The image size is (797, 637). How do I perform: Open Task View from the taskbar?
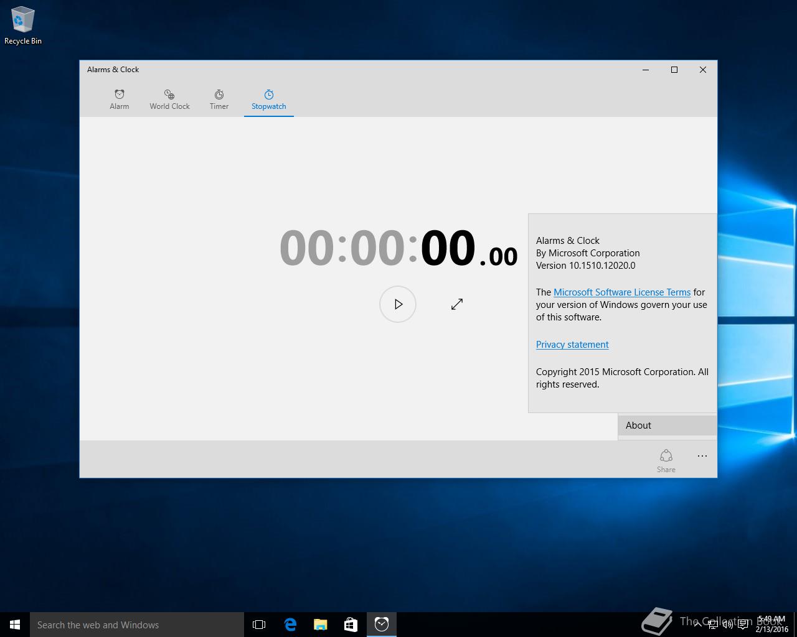pyautogui.click(x=259, y=625)
